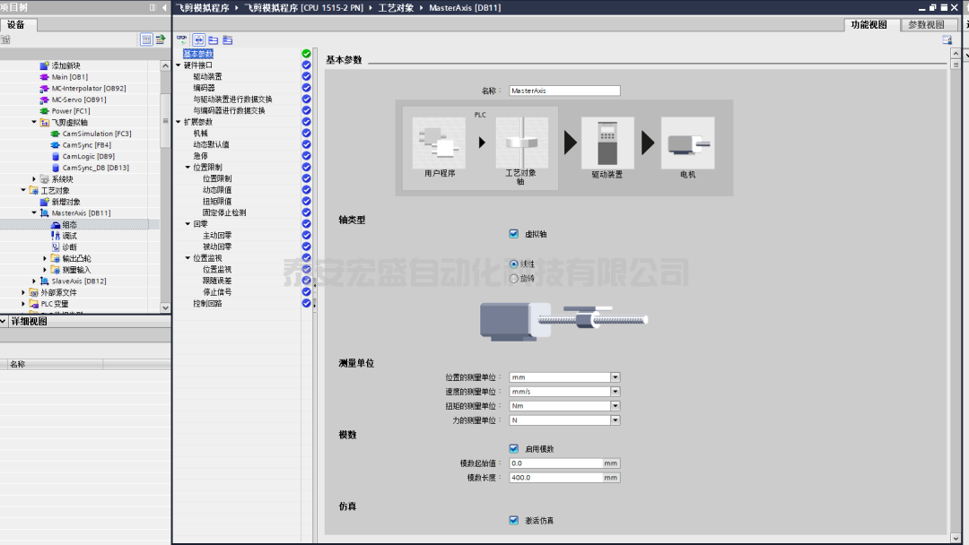Open the position unit dropdown showing mm
The height and width of the screenshot is (545, 969).
(615, 377)
